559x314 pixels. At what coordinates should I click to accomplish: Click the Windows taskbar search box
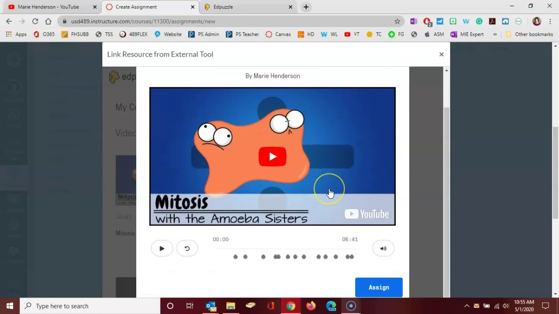click(90, 306)
